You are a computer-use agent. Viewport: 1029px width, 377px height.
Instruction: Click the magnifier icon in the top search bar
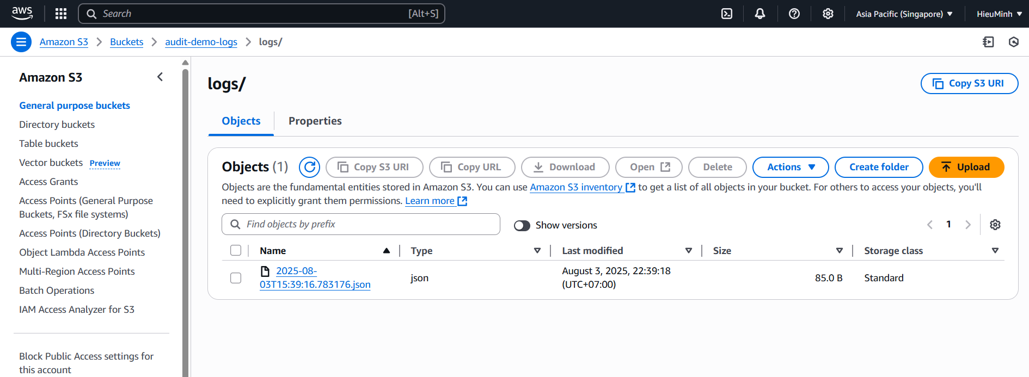tap(91, 14)
